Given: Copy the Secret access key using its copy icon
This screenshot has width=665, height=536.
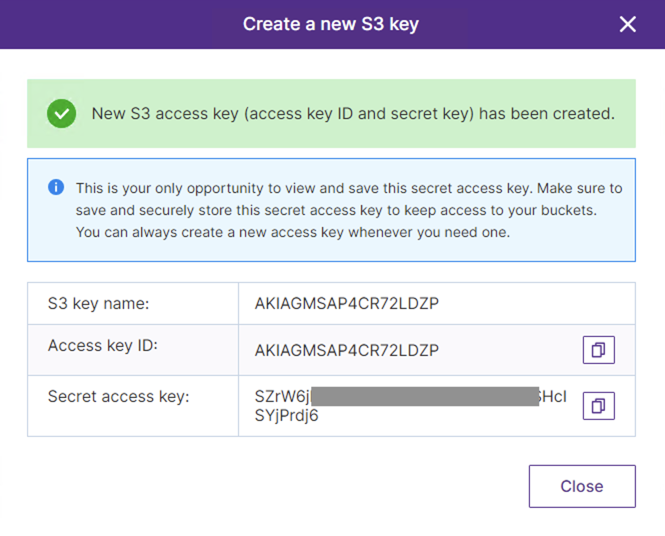Looking at the screenshot, I should [598, 405].
